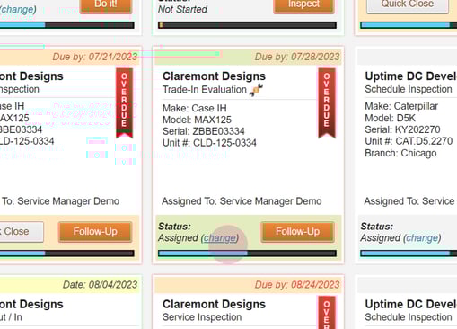This screenshot has width=457, height=329.
Task: Open change link beside the Do it! button
Action: [17, 9]
